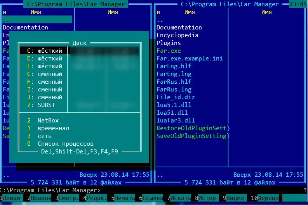Click the 1 Левая function key button

(x=12, y=198)
